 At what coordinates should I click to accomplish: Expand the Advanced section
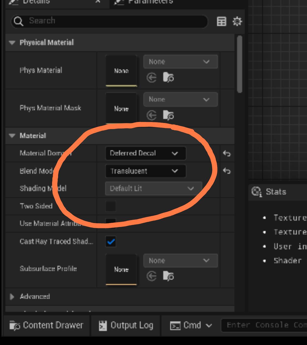tap(12, 297)
